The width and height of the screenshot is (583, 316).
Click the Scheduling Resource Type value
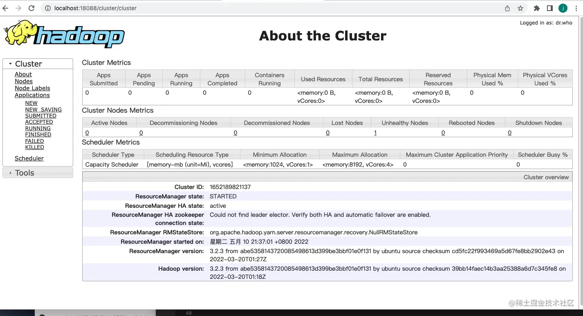tap(190, 165)
